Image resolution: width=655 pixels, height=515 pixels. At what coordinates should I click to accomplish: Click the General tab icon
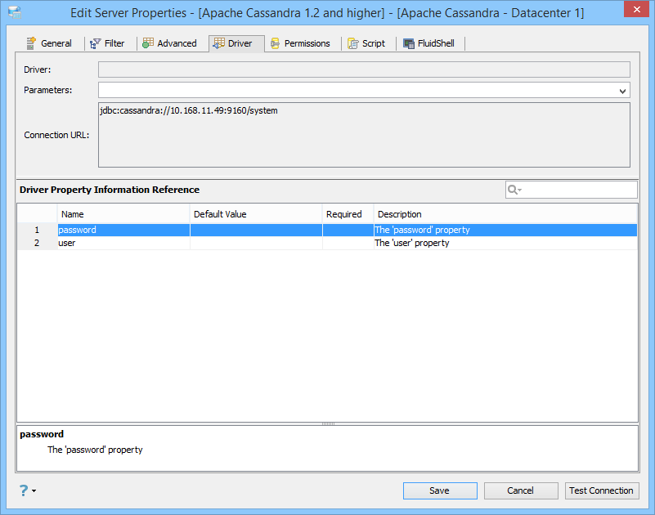click(x=31, y=43)
